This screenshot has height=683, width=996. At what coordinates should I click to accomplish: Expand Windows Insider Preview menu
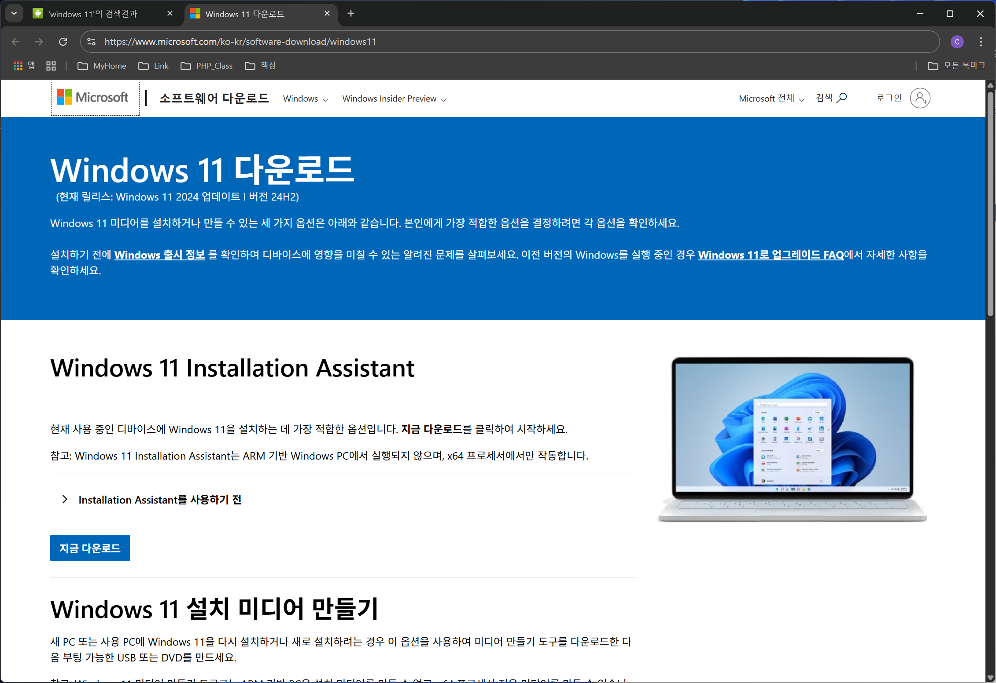tap(395, 99)
